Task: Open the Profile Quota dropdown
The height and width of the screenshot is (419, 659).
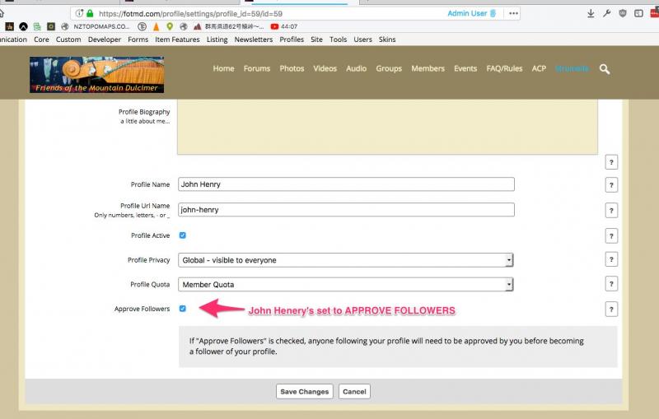Action: tap(346, 285)
